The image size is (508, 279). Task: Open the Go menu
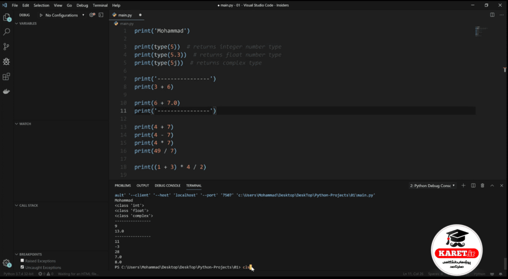tap(69, 5)
